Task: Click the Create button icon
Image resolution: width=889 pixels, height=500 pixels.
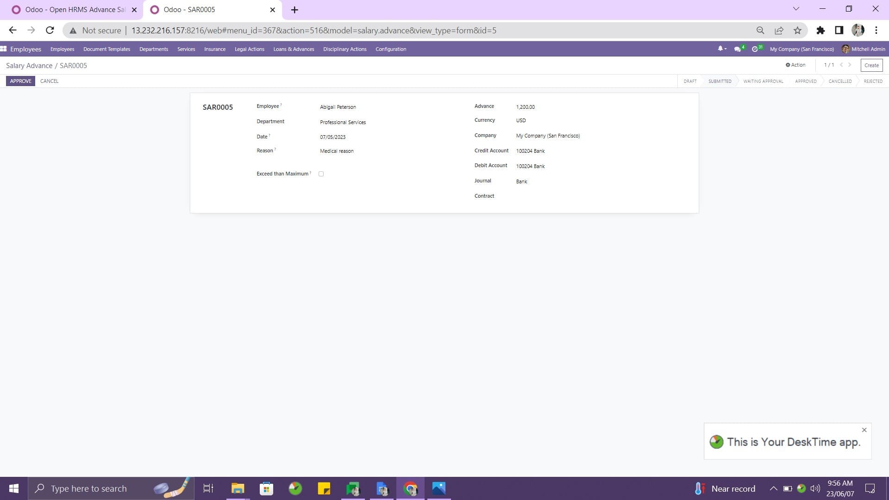Action: click(x=871, y=65)
